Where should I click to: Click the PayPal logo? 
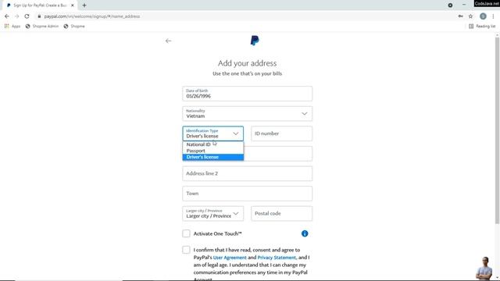pyautogui.click(x=255, y=41)
